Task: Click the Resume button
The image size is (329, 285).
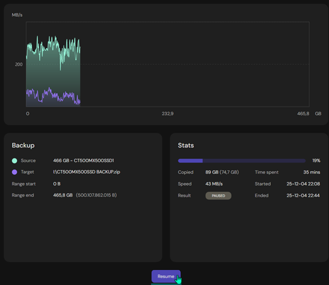Action: pyautogui.click(x=166, y=276)
